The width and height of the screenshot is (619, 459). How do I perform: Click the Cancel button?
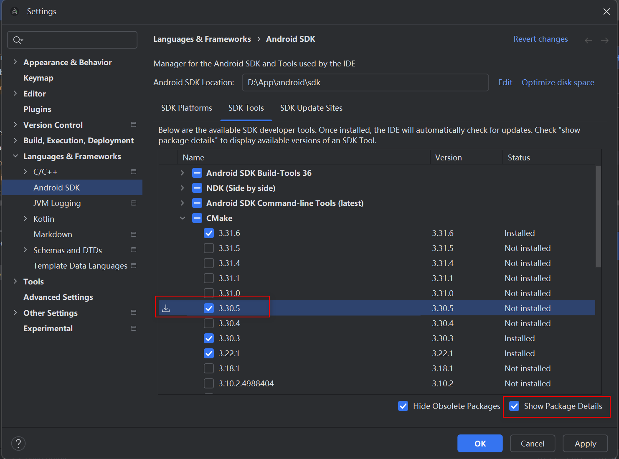[533, 444]
